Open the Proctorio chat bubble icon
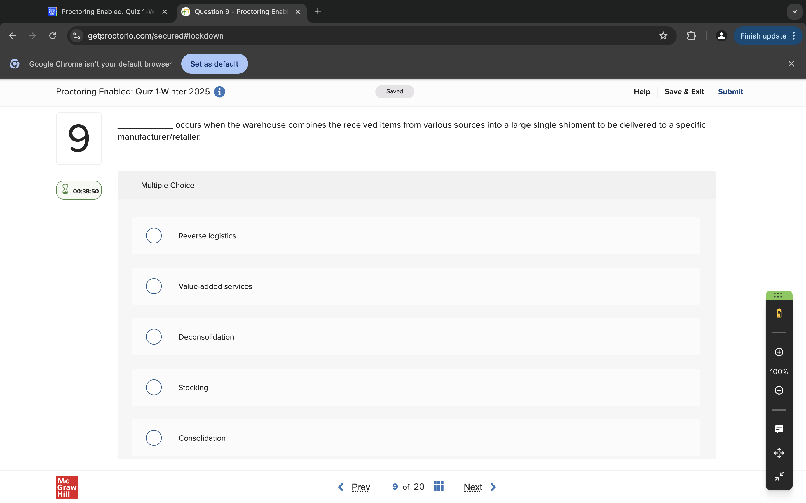Viewport: 806px width, 503px height. coord(779,429)
